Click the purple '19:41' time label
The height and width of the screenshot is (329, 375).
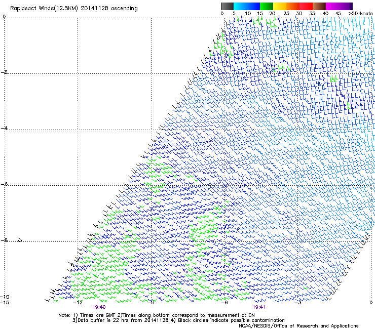[x=259, y=307]
